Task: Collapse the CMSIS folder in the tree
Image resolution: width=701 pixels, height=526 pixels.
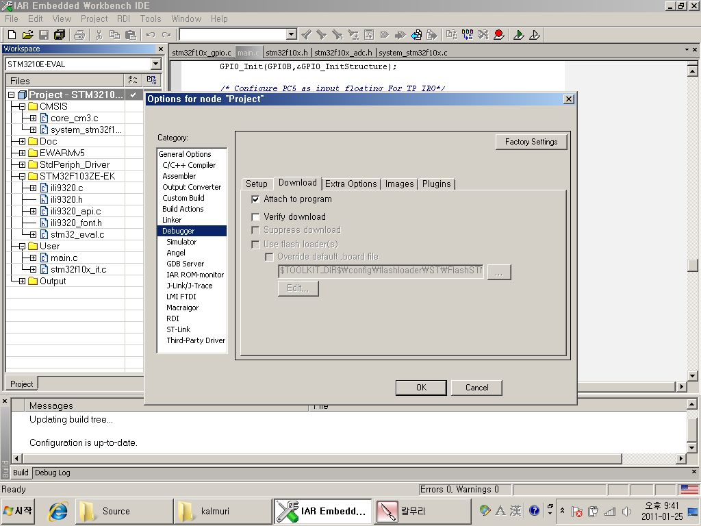Action: (x=22, y=106)
